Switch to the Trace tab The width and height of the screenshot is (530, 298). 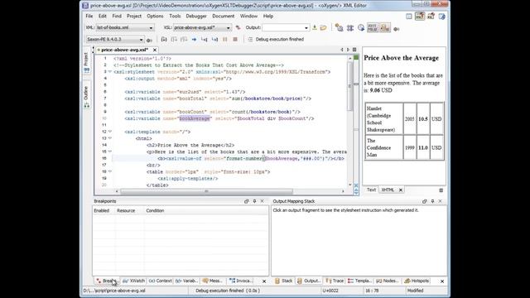pyautogui.click(x=335, y=281)
